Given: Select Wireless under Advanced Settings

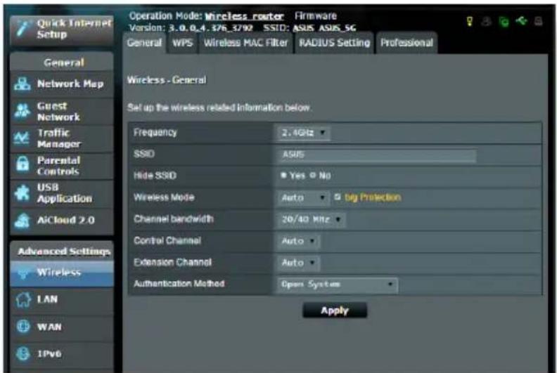Looking at the screenshot, I should click(62, 273).
